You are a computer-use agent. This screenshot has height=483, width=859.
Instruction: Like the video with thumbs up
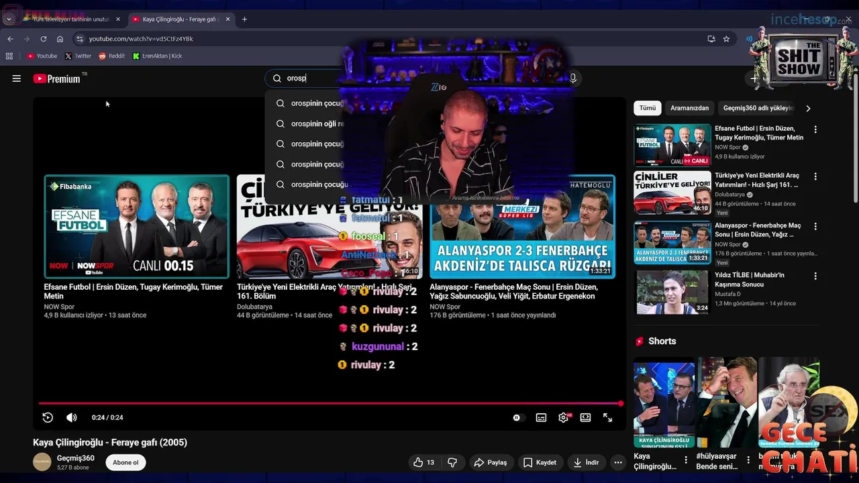pos(424,462)
